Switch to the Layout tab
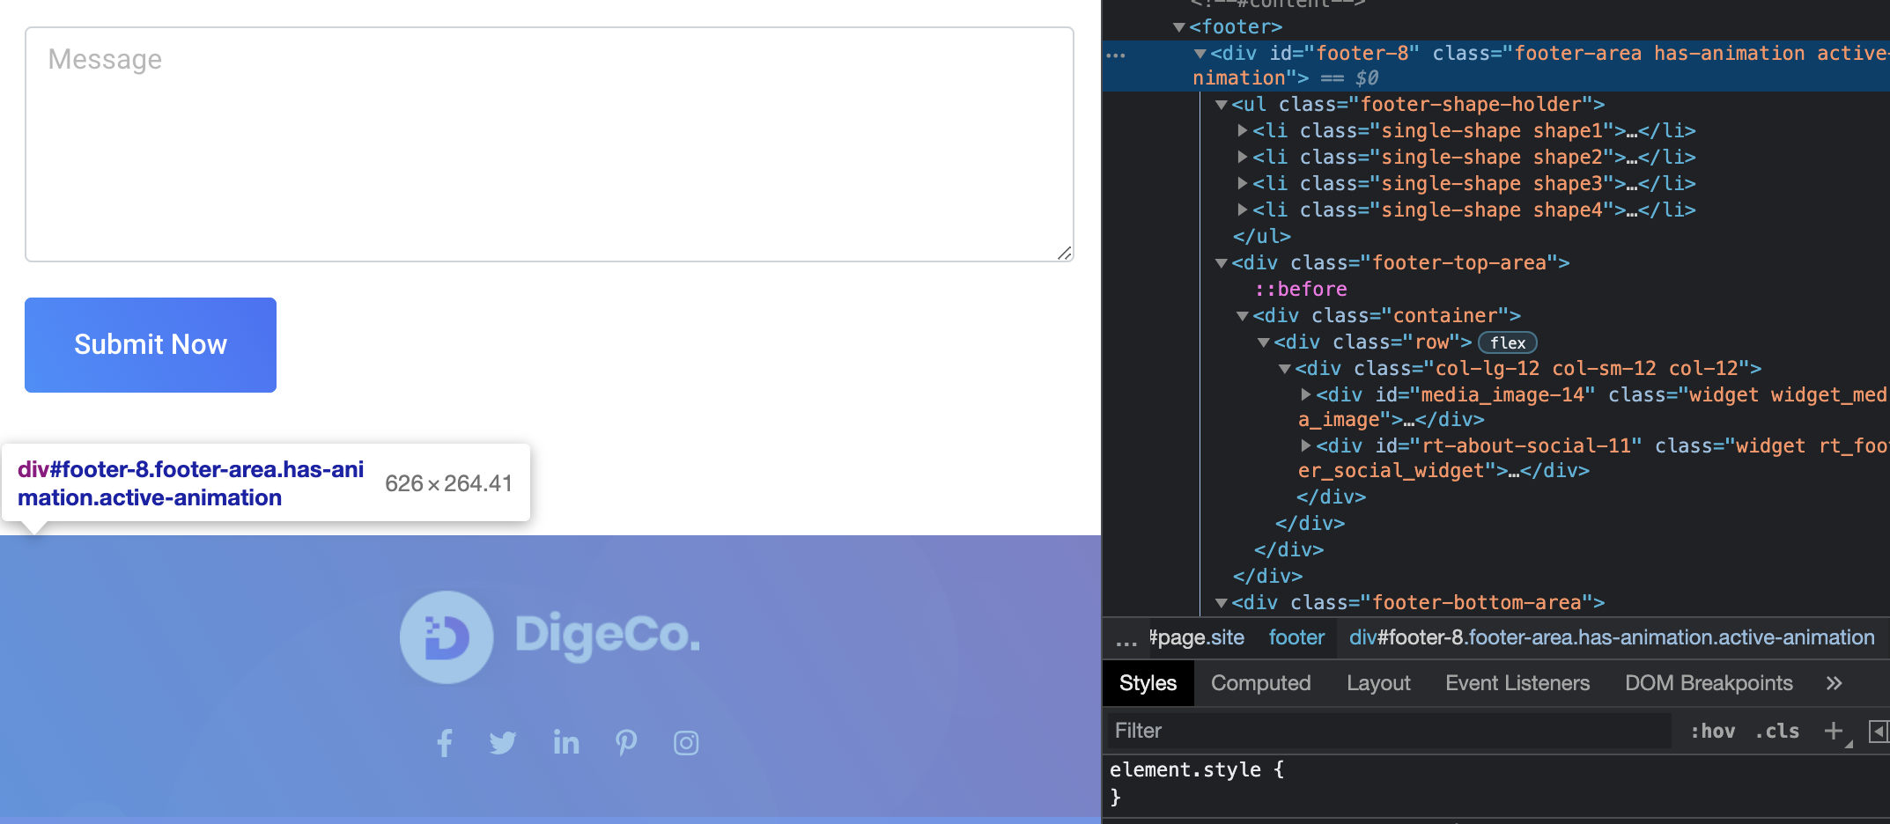1890x824 pixels. pyautogui.click(x=1378, y=683)
